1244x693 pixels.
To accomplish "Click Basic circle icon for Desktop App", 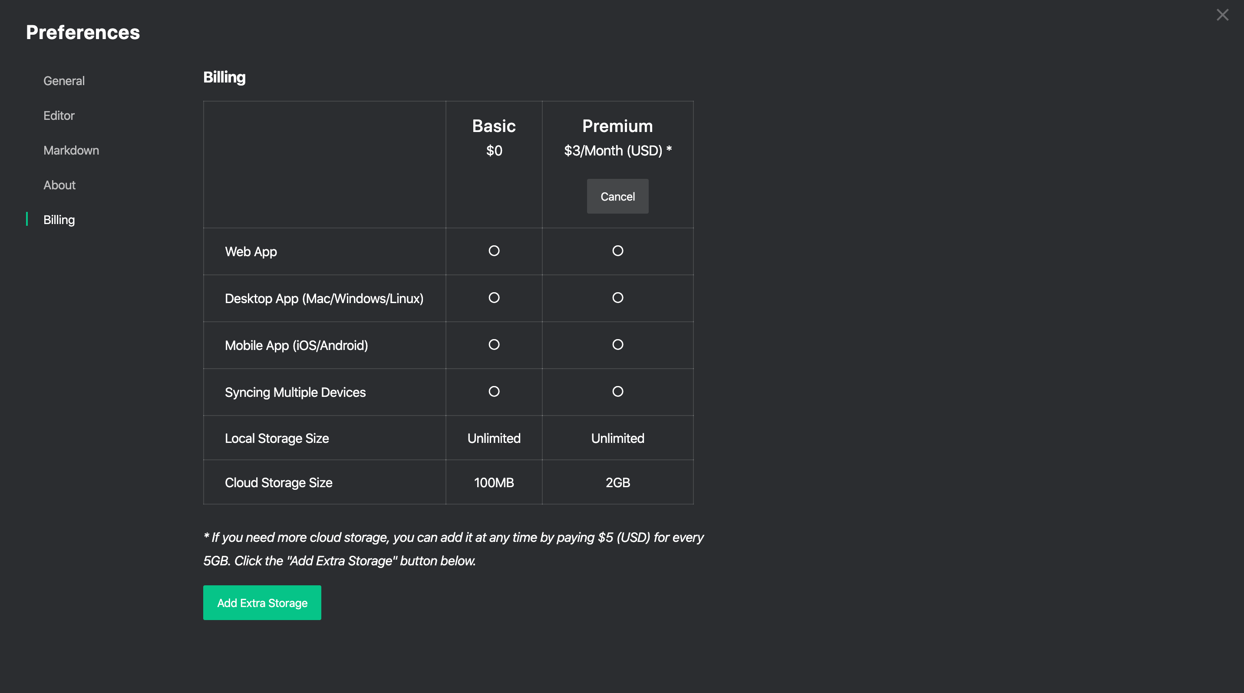I will click(x=494, y=297).
